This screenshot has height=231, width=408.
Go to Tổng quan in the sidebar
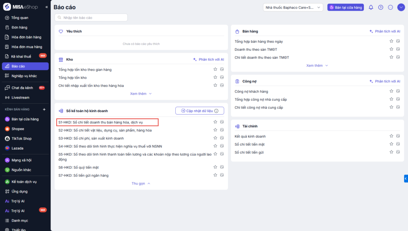tap(20, 18)
